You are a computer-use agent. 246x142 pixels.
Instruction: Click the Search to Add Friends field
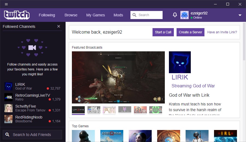point(32,135)
